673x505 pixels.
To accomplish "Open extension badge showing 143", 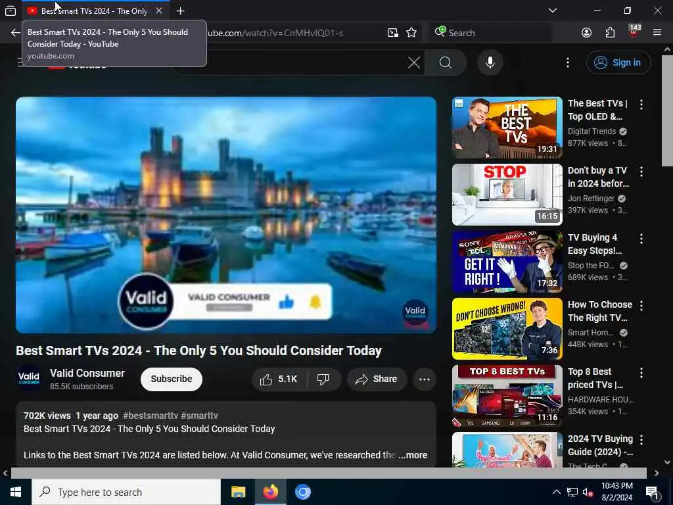I will pos(634,32).
